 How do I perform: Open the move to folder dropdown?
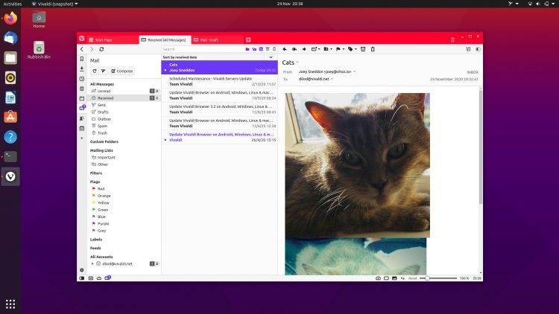point(328,49)
